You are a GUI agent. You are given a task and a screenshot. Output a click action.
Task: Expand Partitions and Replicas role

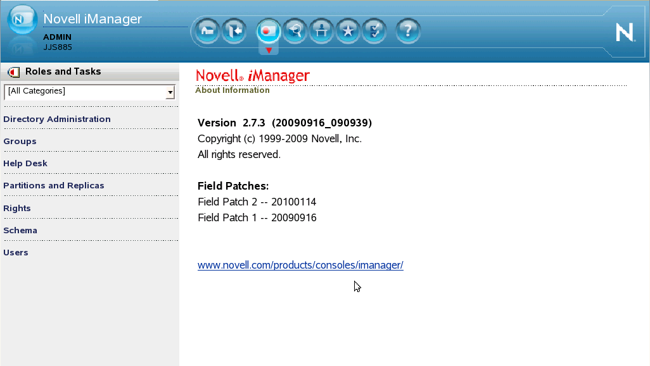tap(53, 186)
